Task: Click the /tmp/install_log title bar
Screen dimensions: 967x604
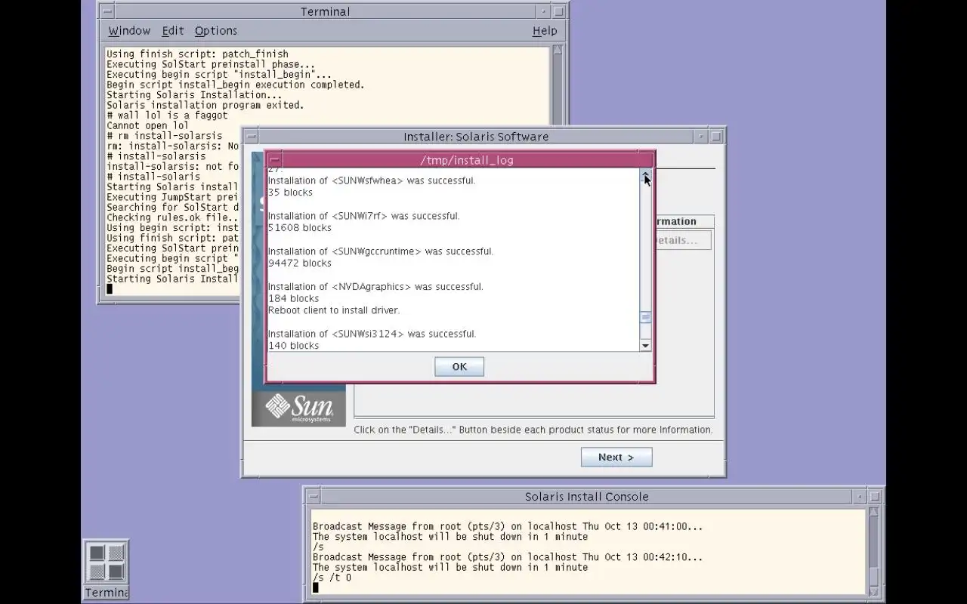Action: click(466, 160)
